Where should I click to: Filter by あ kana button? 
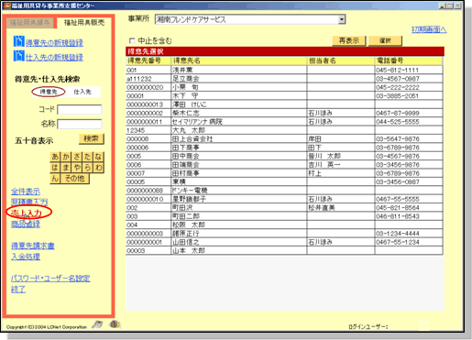pos(55,157)
